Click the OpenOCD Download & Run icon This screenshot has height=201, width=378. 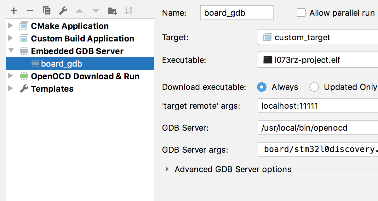click(24, 76)
